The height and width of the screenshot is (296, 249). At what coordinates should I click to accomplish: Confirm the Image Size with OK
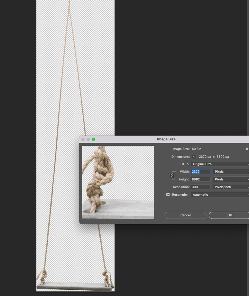tap(229, 215)
